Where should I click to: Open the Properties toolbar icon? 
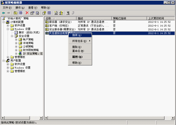click(32, 13)
